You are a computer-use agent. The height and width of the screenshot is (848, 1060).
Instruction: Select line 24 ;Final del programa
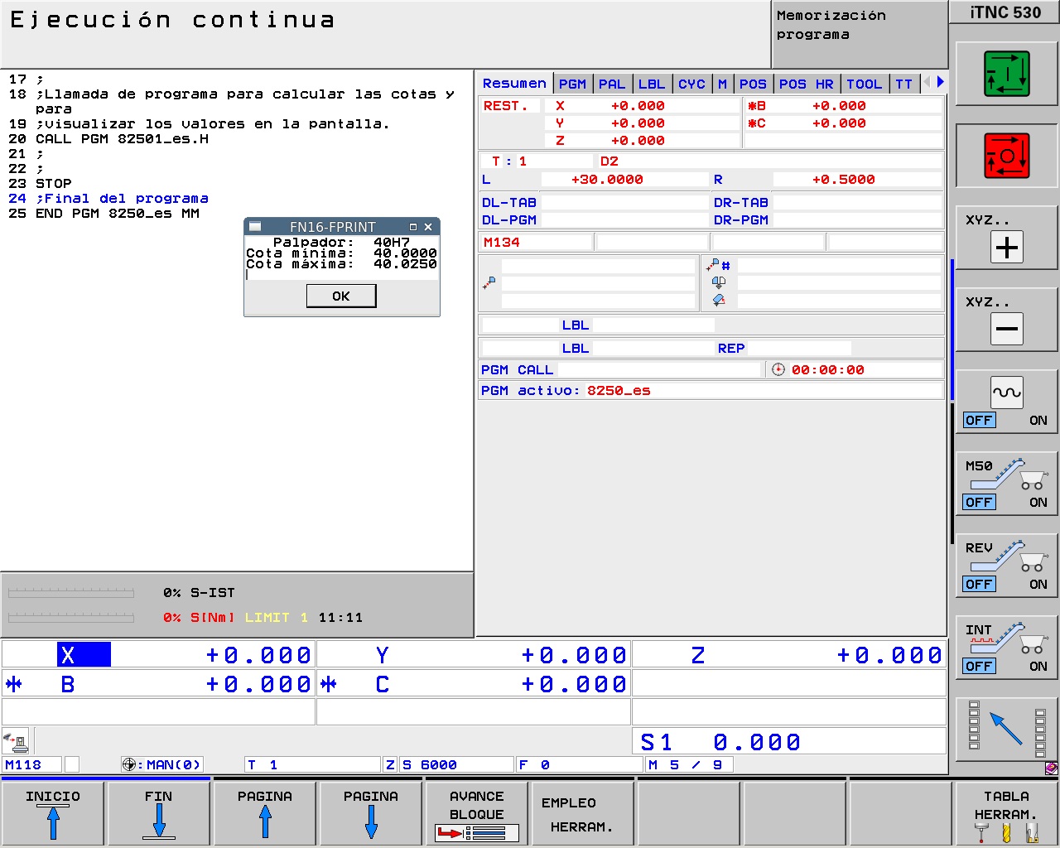pyautogui.click(x=108, y=199)
